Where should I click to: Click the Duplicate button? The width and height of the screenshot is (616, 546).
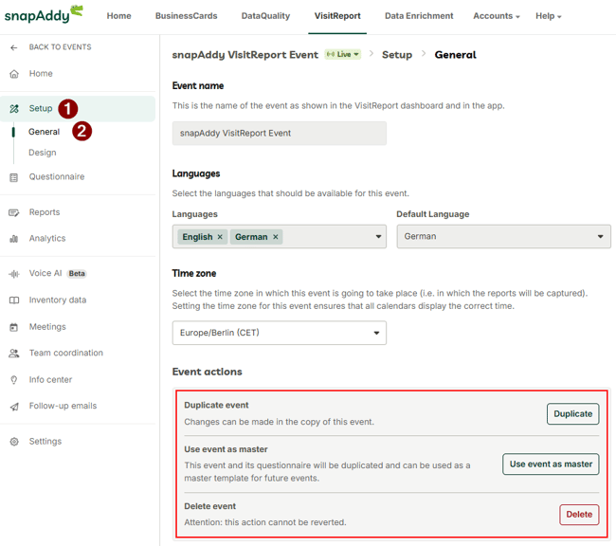(572, 414)
